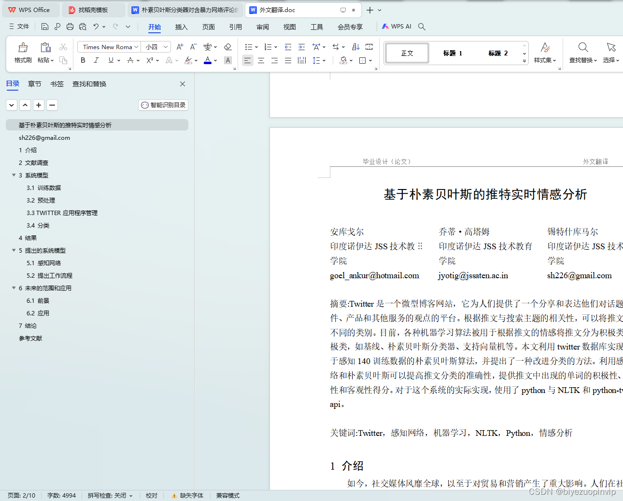The height and width of the screenshot is (501, 623).
Task: Collapse the '3 系统模型' outline entry
Action: [14, 175]
